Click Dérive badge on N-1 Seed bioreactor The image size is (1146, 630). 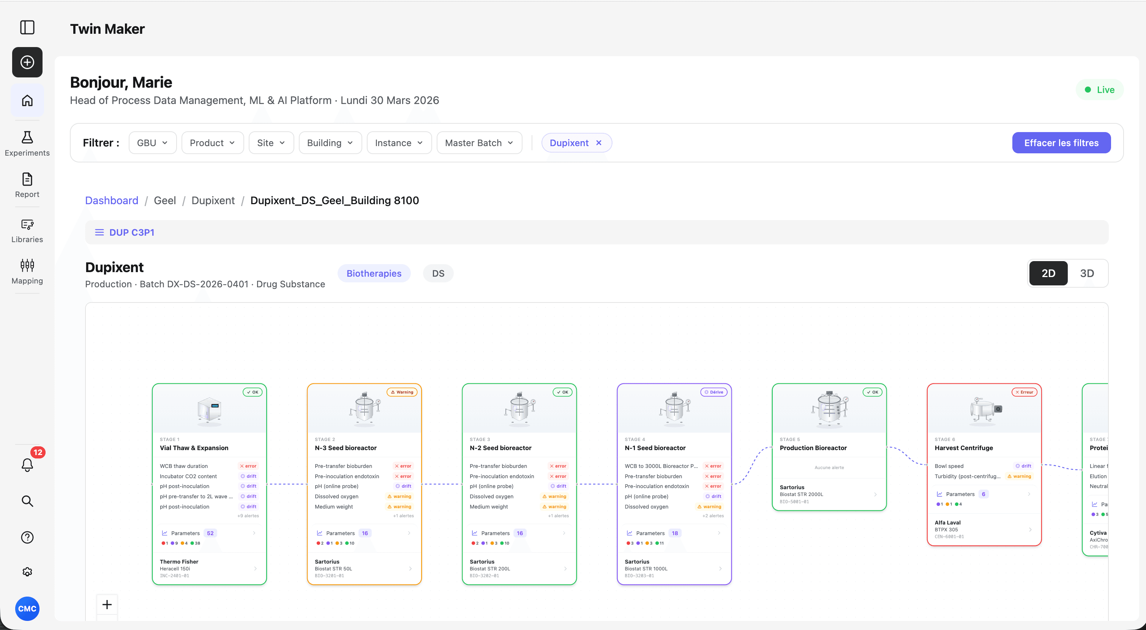[713, 392]
